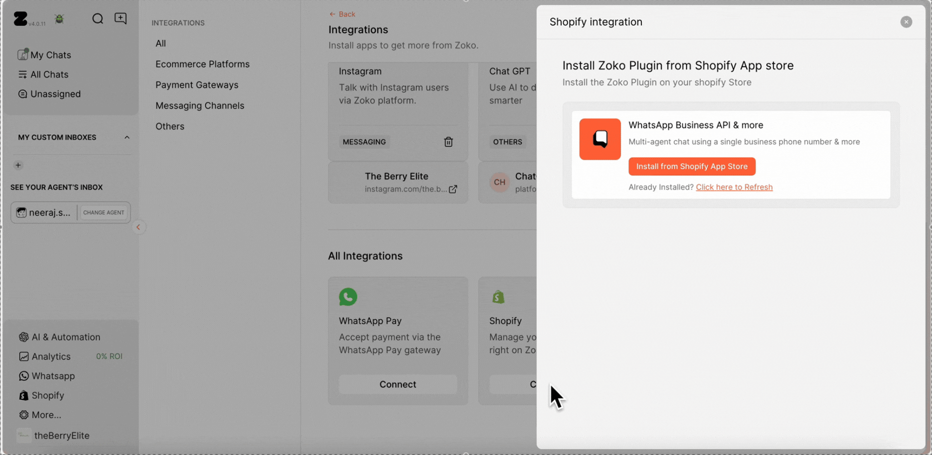Open the bug report icon
The height and width of the screenshot is (455, 932).
(59, 19)
